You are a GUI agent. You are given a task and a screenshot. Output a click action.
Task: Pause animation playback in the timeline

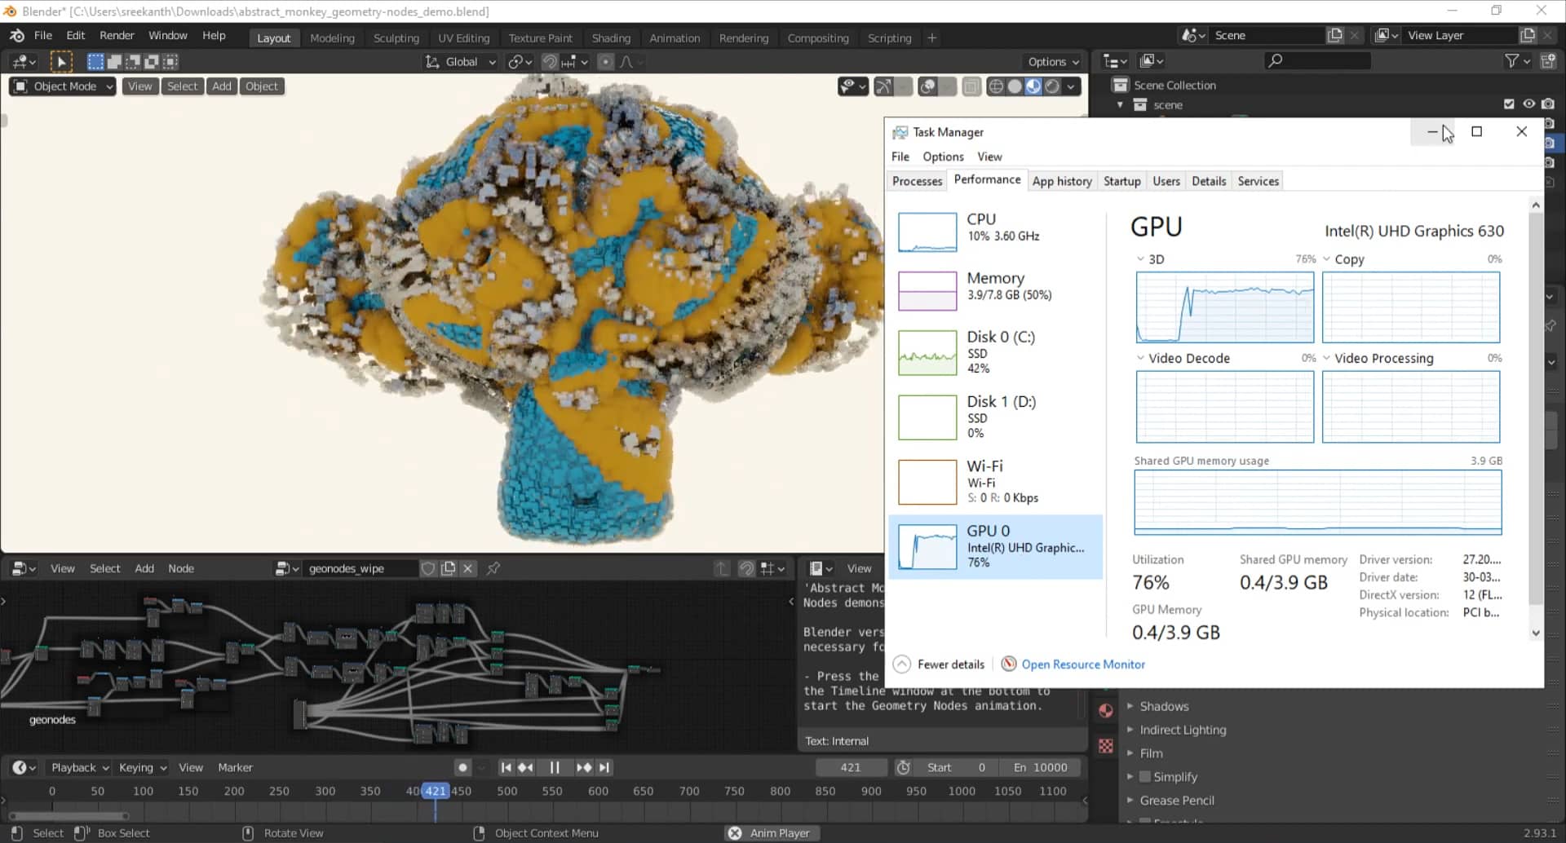(x=555, y=767)
